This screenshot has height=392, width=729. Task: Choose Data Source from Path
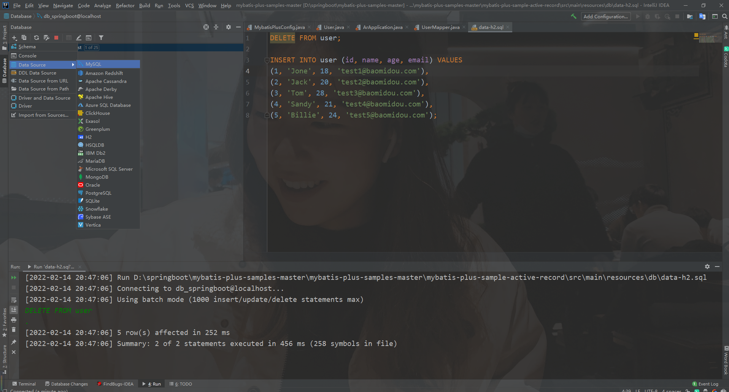click(43, 89)
